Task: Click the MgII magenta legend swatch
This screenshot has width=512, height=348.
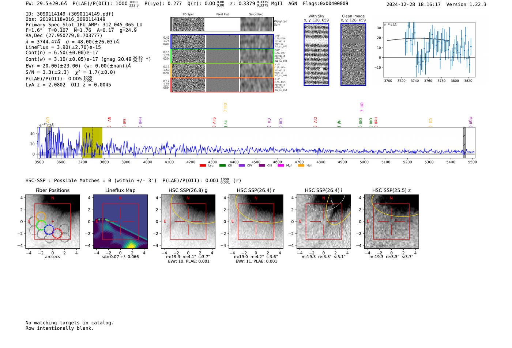Action: pyautogui.click(x=281, y=165)
